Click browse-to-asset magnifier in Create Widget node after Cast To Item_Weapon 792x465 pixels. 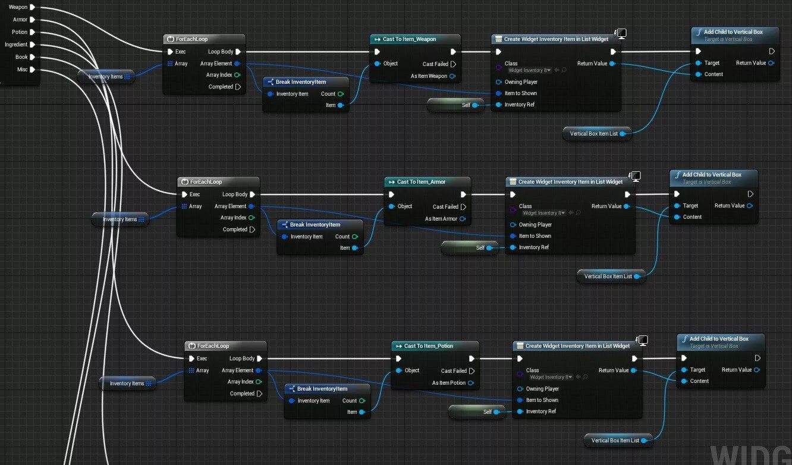point(564,70)
